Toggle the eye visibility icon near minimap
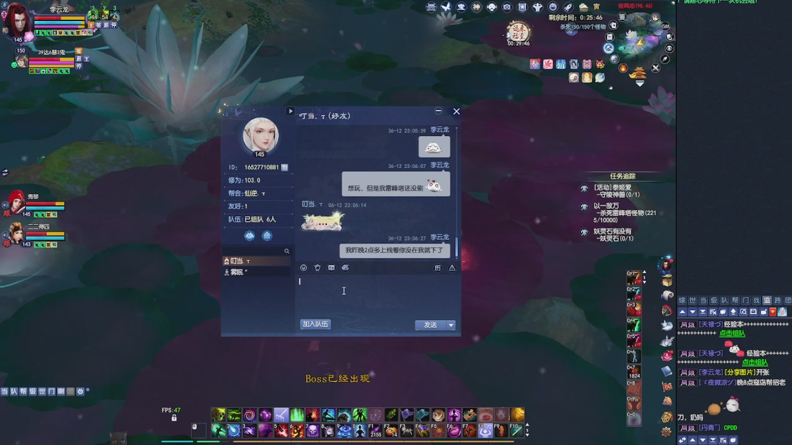The image size is (792, 445). coord(669,48)
